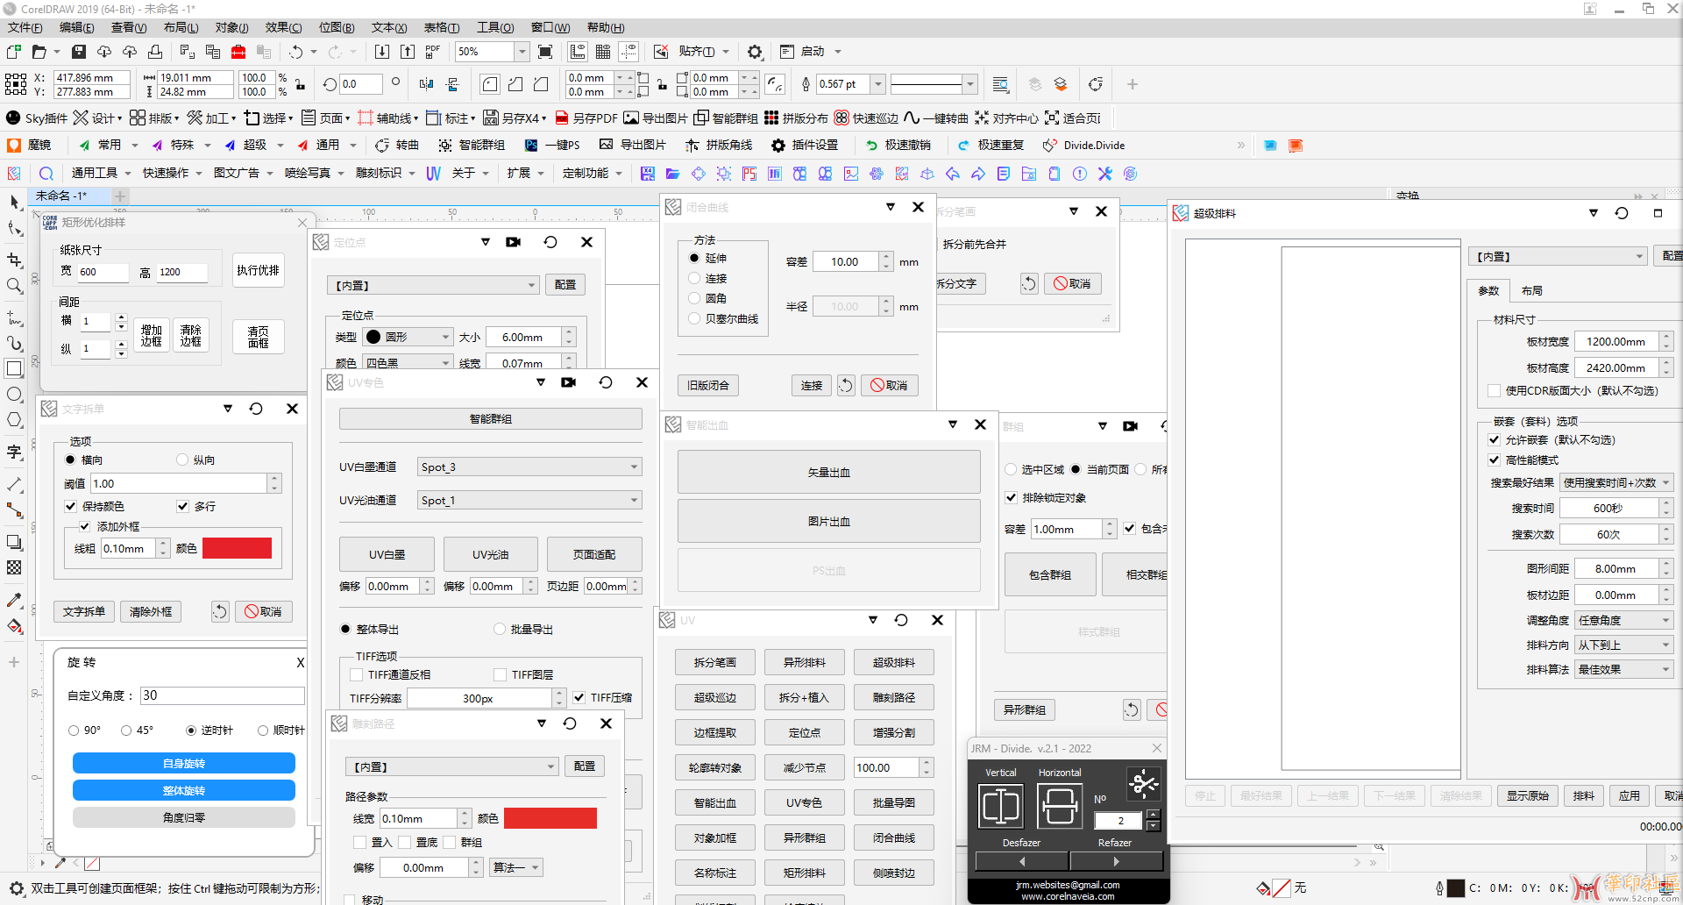The image size is (1683, 905).
Task: Switch to the 布局 tab in 超级排料
Action: pos(1531,290)
